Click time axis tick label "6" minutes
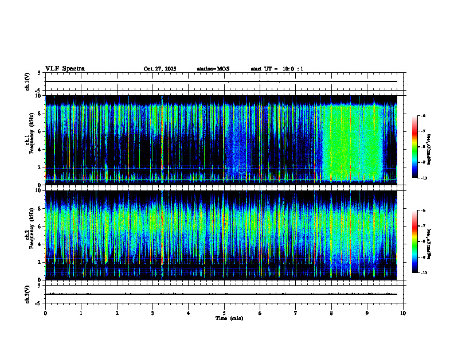The width and height of the screenshot is (454, 351). coord(260,313)
